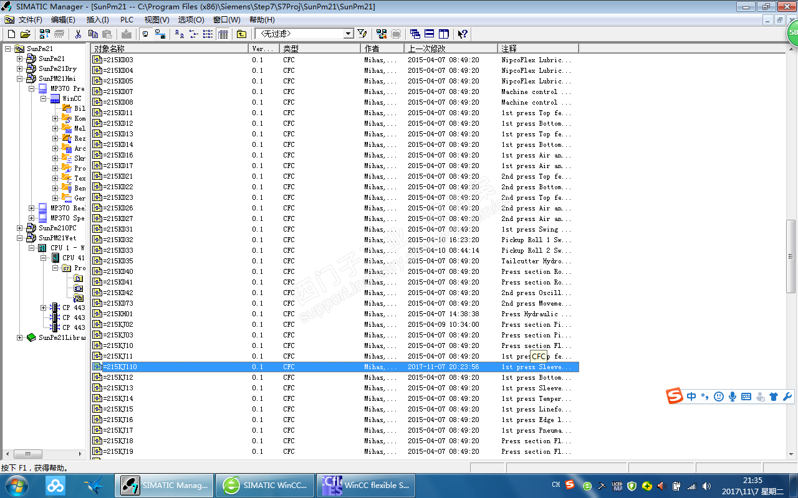Click the Download to PLC icon
Screen dimensions: 798x498
pos(127,34)
